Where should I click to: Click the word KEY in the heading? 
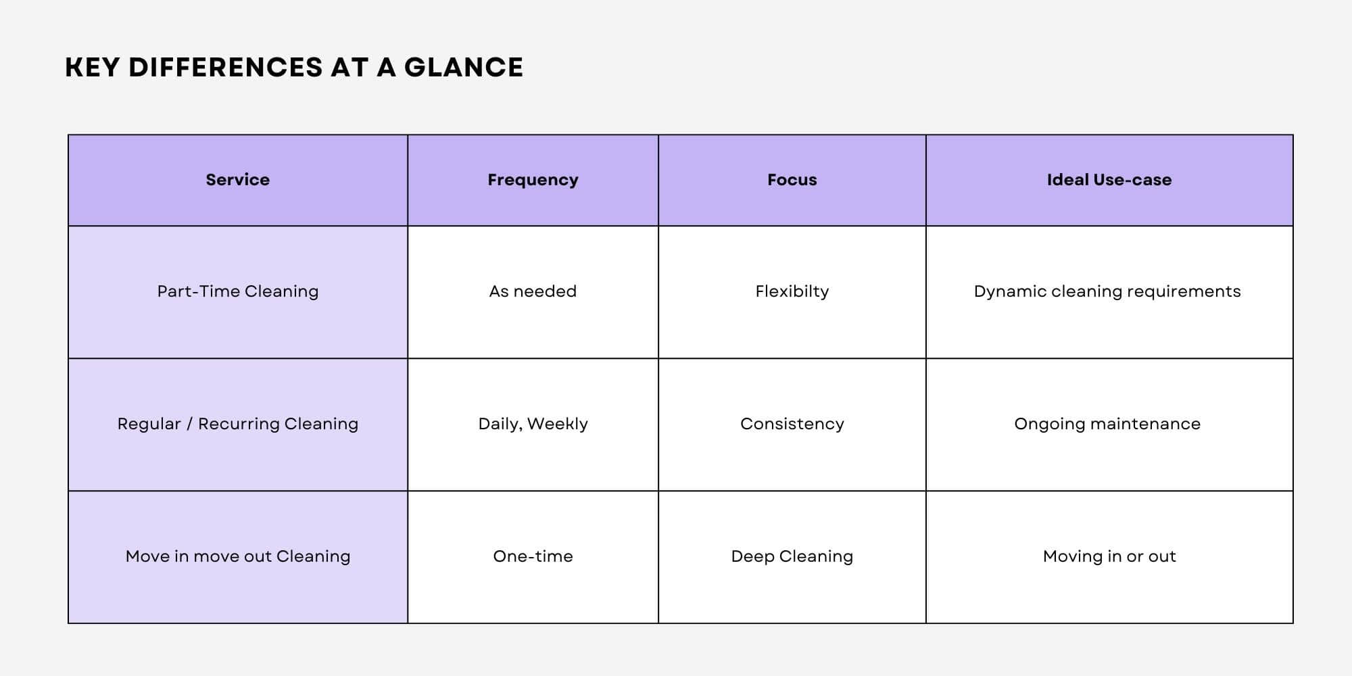[92, 68]
